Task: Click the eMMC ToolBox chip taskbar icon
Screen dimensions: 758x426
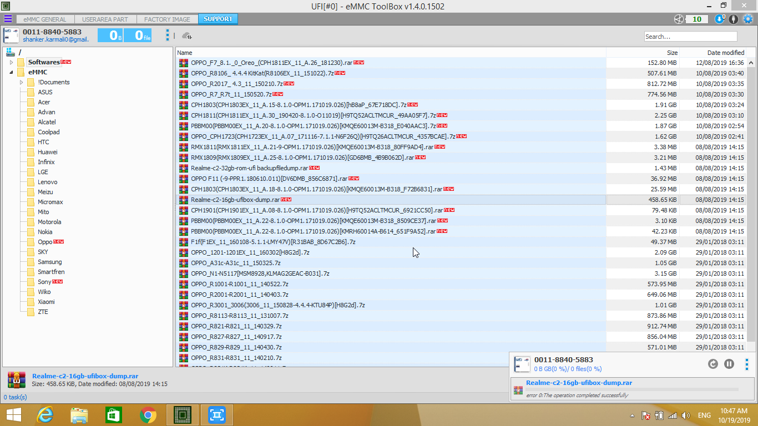Action: point(183,415)
